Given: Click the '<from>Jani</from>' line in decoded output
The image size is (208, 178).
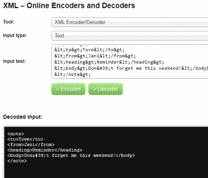Looking at the screenshot, I should [x=31, y=145].
